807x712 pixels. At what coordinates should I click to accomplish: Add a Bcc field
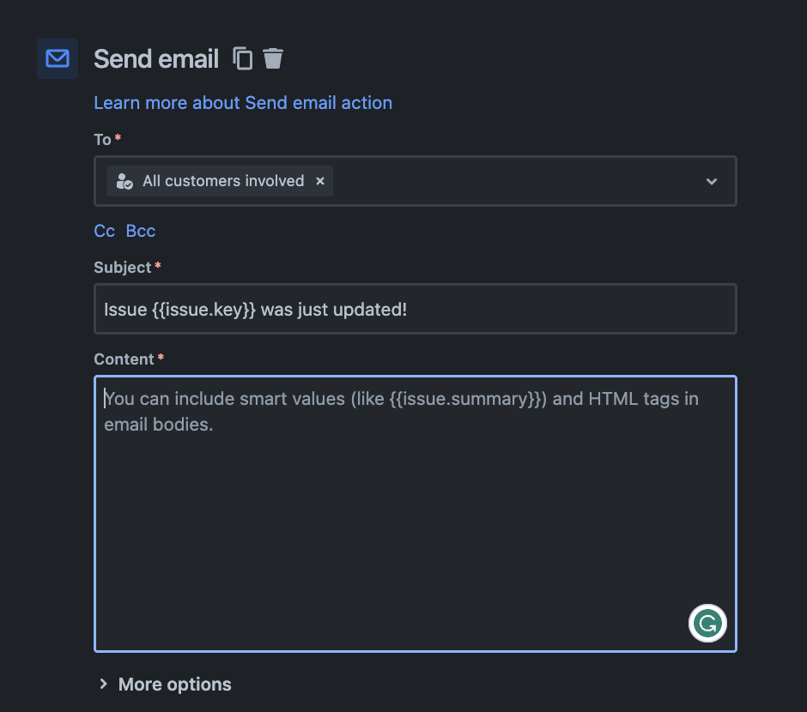point(141,231)
